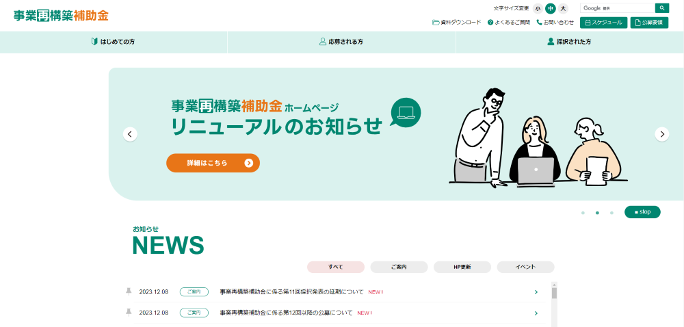Select the ご案内 news filter tab

[399, 267]
